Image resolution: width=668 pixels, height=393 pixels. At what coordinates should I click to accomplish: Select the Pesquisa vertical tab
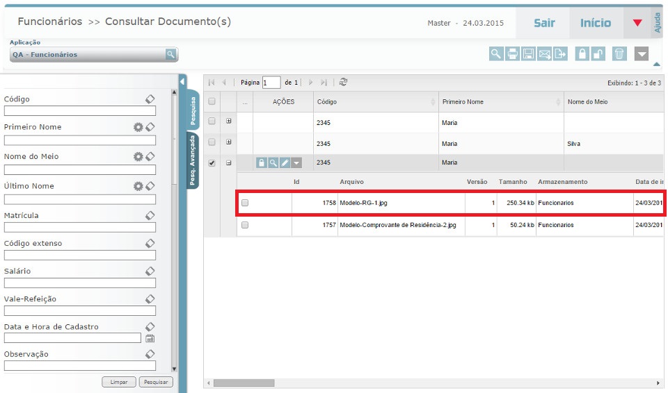[192, 110]
